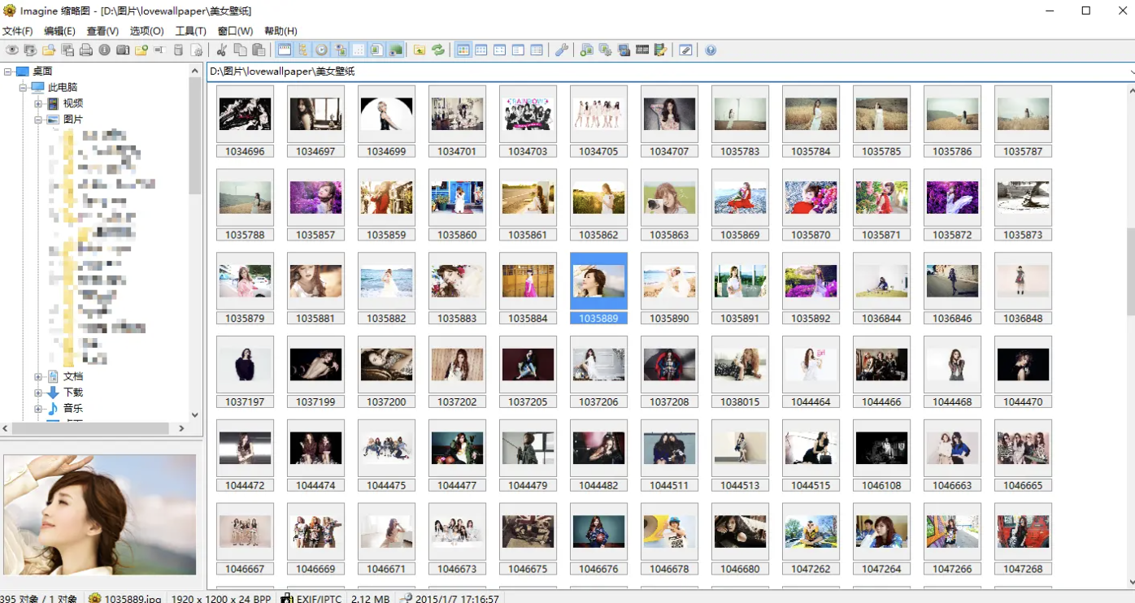The width and height of the screenshot is (1135, 603).
Task: Click the screen capture camera icon
Action: point(624,50)
